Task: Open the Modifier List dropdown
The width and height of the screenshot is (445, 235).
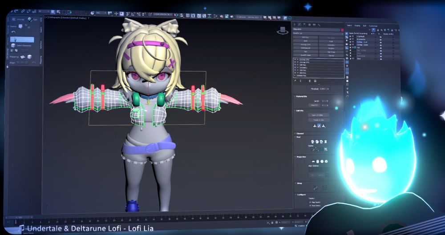Action: [x=319, y=33]
